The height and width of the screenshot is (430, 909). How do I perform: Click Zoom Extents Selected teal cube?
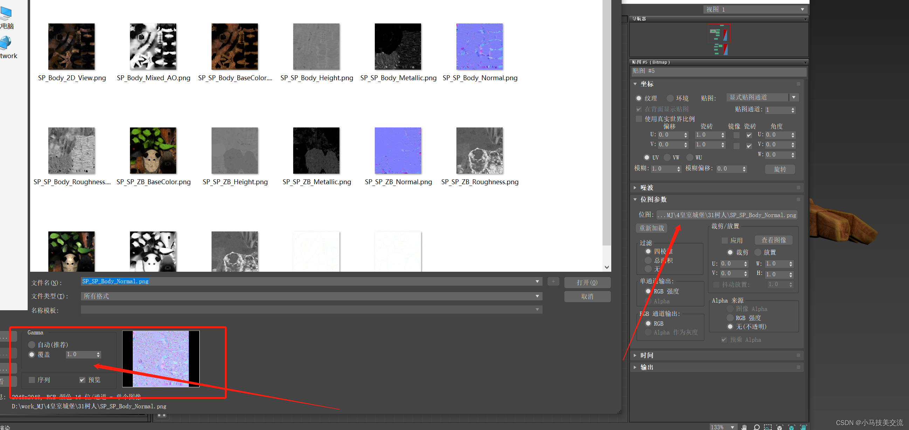tap(792, 427)
